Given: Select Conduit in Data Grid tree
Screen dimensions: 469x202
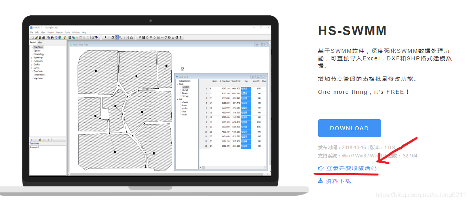Looking at the screenshot, I should click(186, 102).
